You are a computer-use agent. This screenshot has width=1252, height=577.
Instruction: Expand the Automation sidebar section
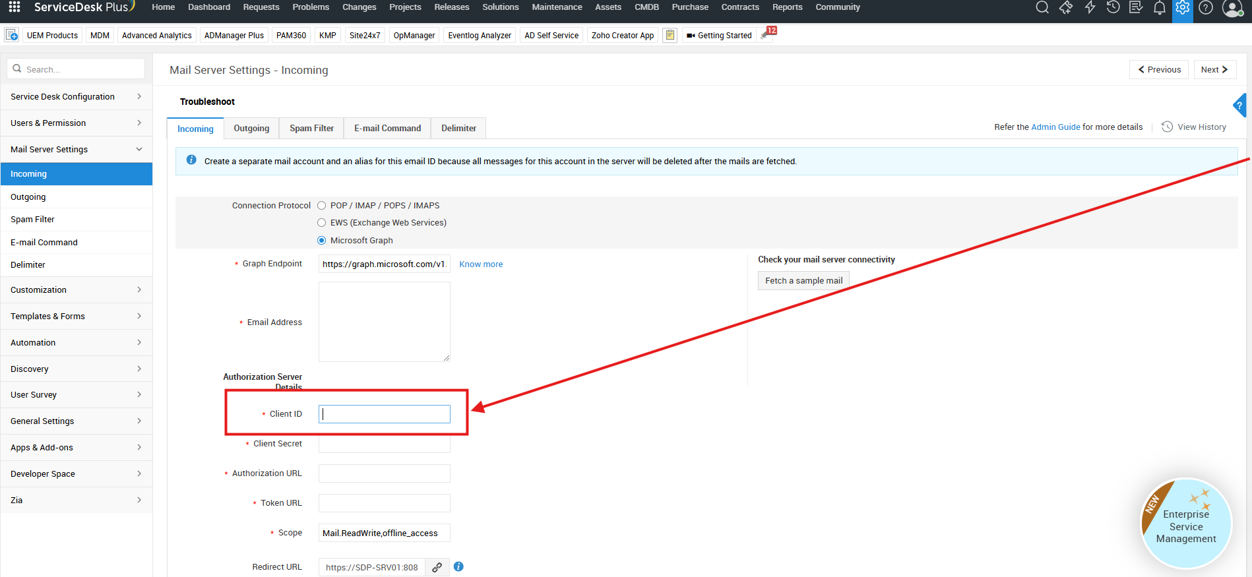pyautogui.click(x=76, y=343)
